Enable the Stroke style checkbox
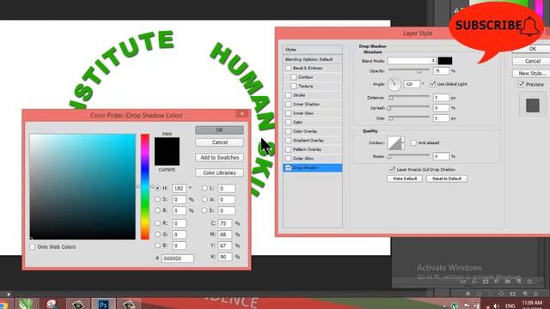Screen dimensions: 550x309 [288, 95]
